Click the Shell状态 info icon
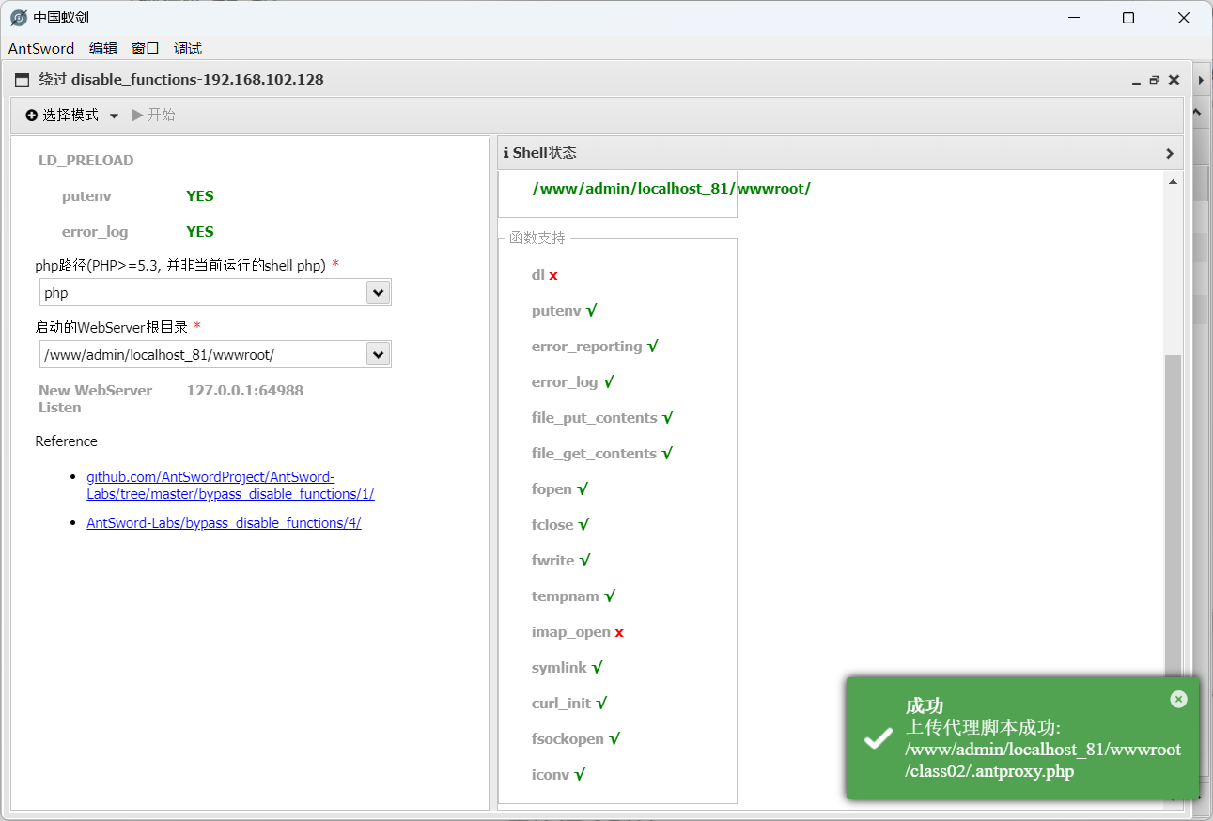This screenshot has width=1213, height=821. click(x=506, y=153)
